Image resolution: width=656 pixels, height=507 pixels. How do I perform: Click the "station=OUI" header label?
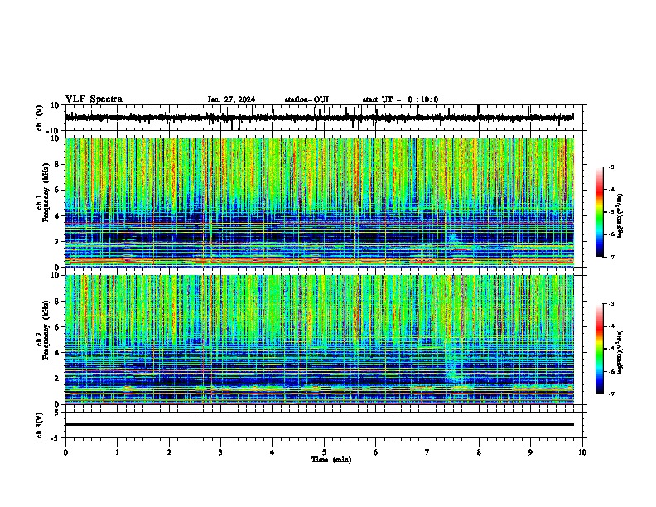(x=306, y=99)
